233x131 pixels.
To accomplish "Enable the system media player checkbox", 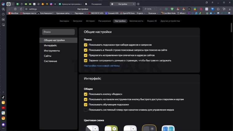I will tap(86, 110).
